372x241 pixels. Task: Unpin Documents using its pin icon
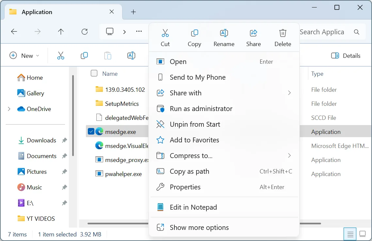click(x=64, y=156)
